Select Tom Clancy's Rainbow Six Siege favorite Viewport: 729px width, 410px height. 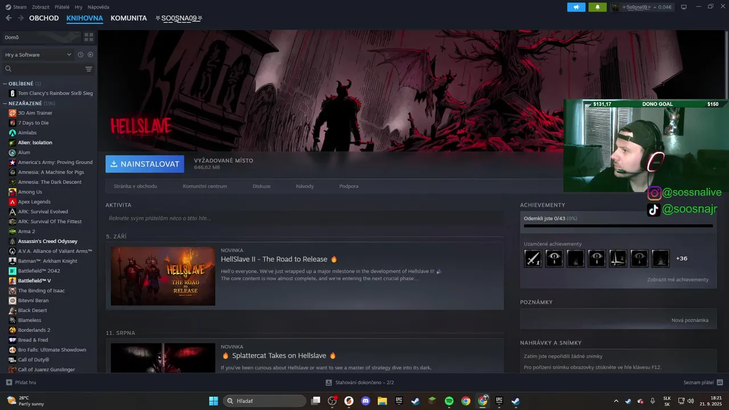pos(55,93)
